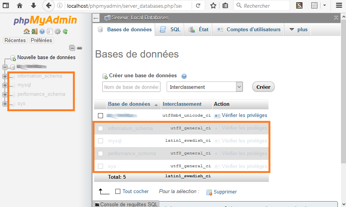Expand performance_schema tree node
Image resolution: width=346 pixels, height=207 pixels.
click(5, 95)
